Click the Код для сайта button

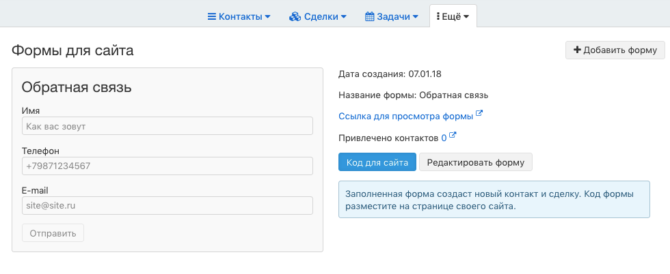[377, 162]
